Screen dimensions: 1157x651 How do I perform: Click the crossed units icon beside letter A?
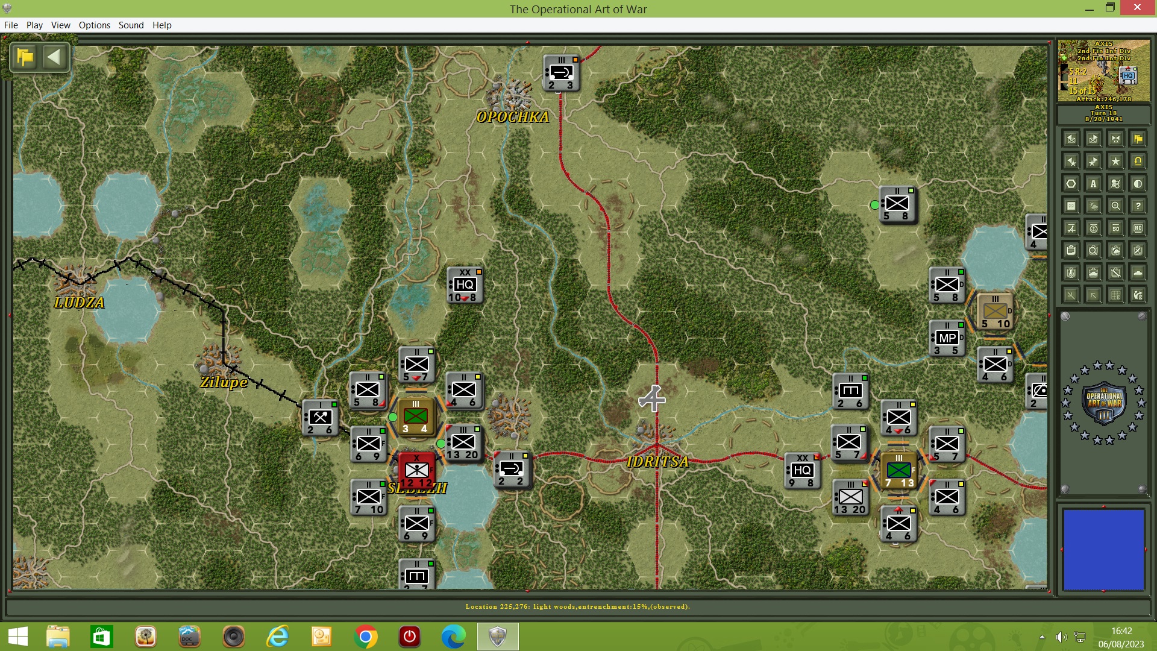tap(1115, 184)
